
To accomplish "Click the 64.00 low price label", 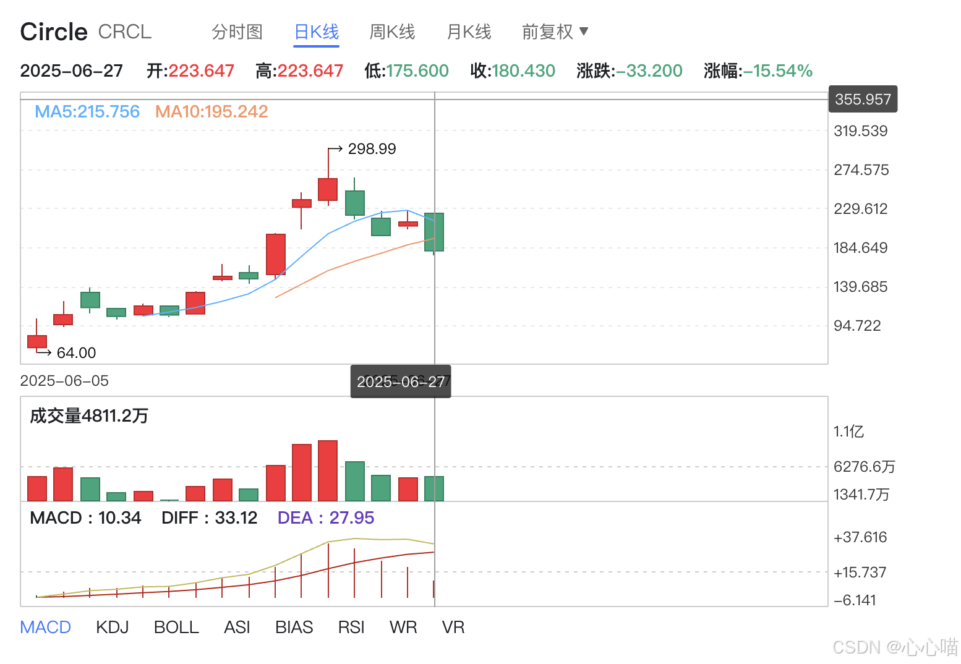I will point(76,353).
